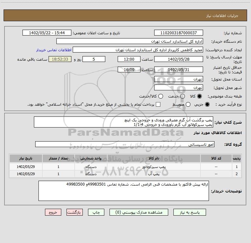This screenshot has height=243, width=251.
Task: Choose متوسط purchase process type
Action: pyautogui.click(x=188, y=104)
